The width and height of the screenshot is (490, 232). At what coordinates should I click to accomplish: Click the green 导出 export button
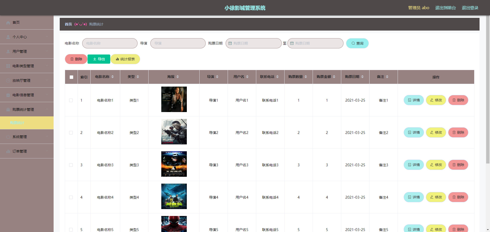point(99,59)
